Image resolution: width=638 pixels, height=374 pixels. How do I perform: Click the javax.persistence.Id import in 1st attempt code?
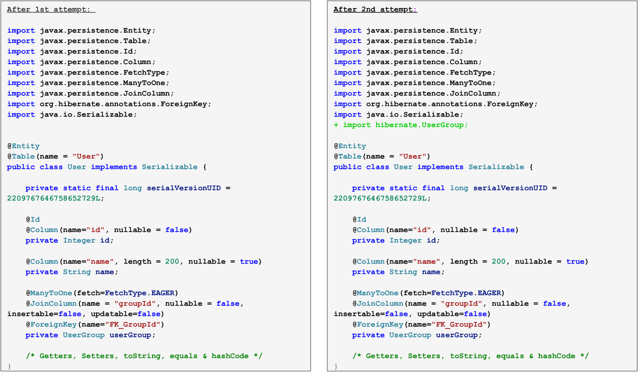point(72,51)
